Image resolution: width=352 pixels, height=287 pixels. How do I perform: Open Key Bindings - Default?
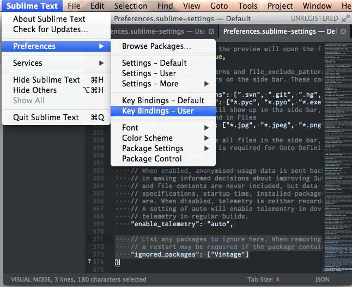click(163, 101)
